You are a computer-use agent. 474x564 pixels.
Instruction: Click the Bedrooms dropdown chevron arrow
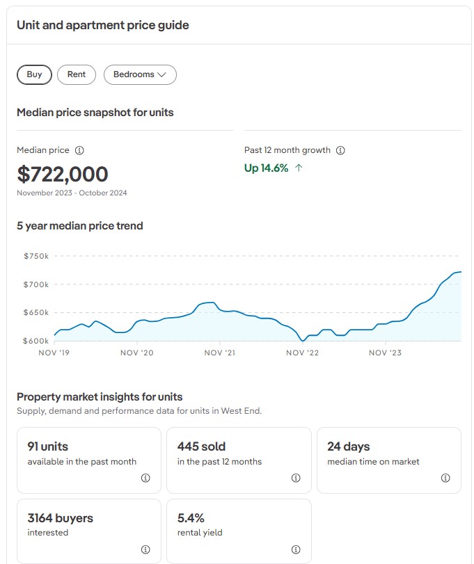(162, 74)
